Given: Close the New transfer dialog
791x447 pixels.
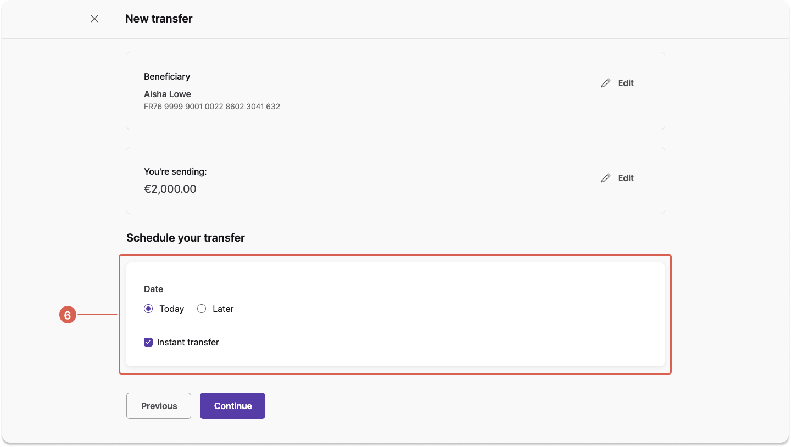Looking at the screenshot, I should (94, 19).
